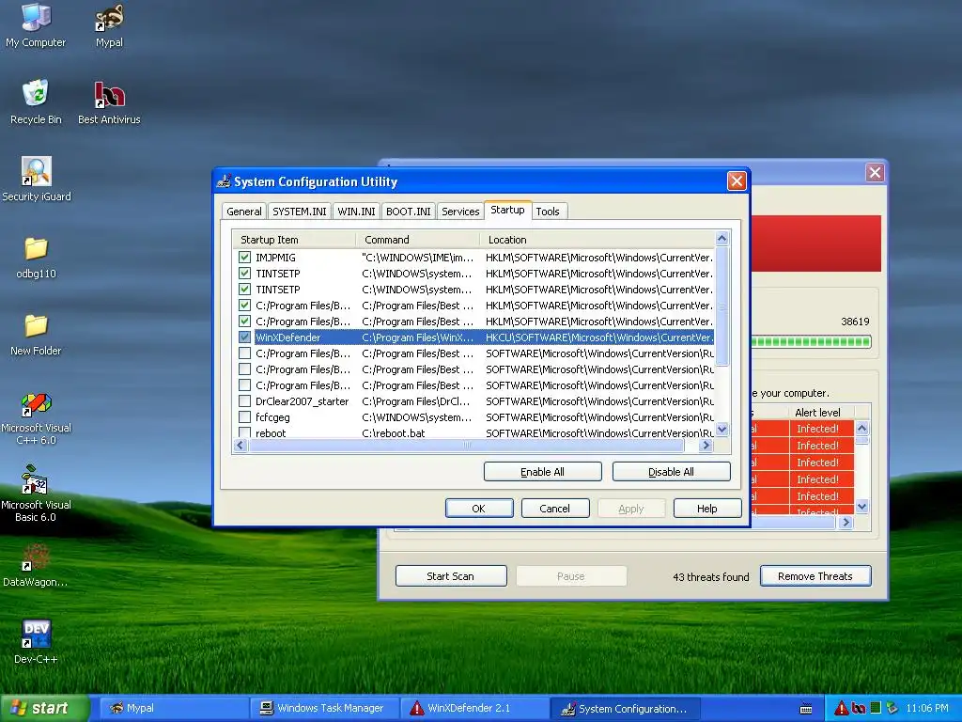Open the General tab
The width and height of the screenshot is (962, 722).
(243, 212)
